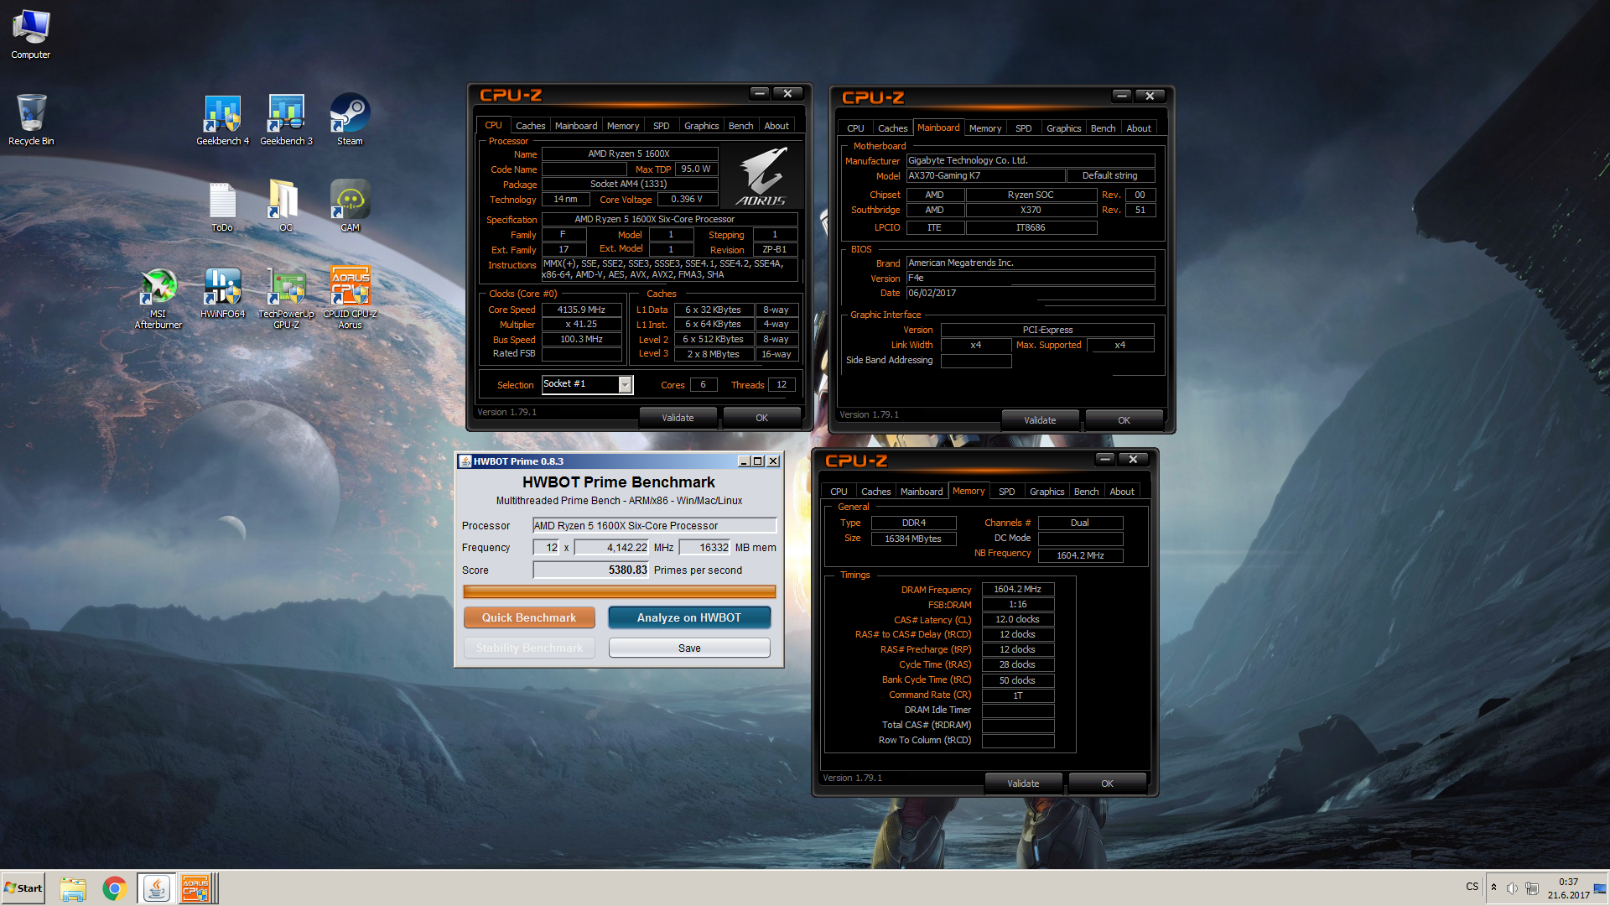Launch MSI Afterburner shortcut
This screenshot has height=906, width=1610.
[x=158, y=299]
